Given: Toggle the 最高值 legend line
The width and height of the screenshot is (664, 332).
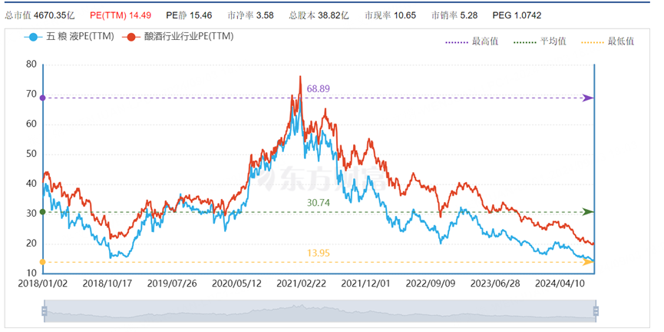Looking at the screenshot, I should pyautogui.click(x=471, y=41).
